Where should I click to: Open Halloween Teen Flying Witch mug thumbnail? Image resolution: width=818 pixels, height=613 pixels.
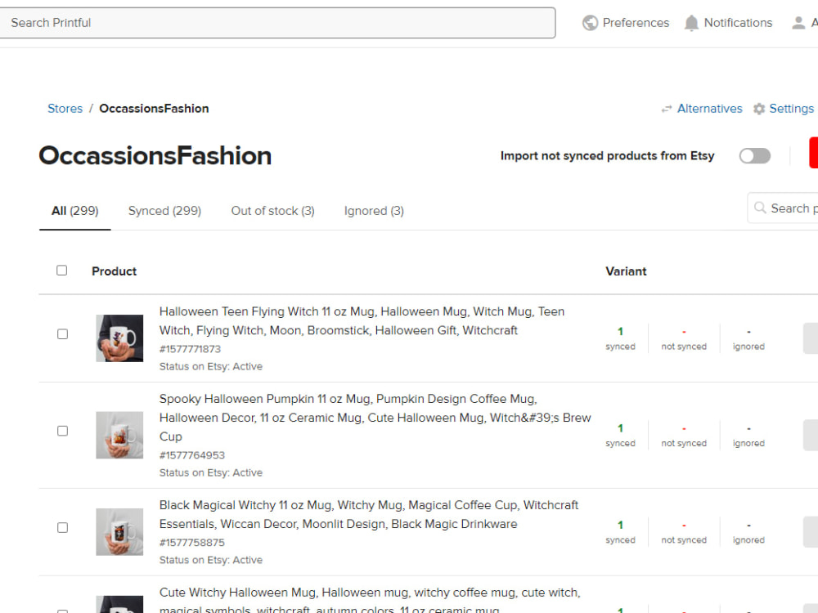click(x=119, y=338)
